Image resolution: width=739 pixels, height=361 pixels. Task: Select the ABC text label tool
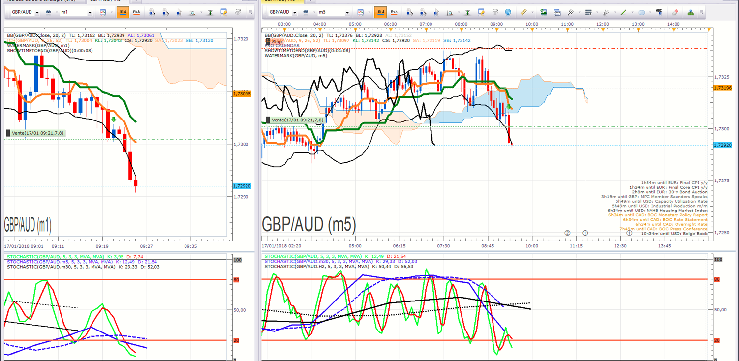click(659, 12)
